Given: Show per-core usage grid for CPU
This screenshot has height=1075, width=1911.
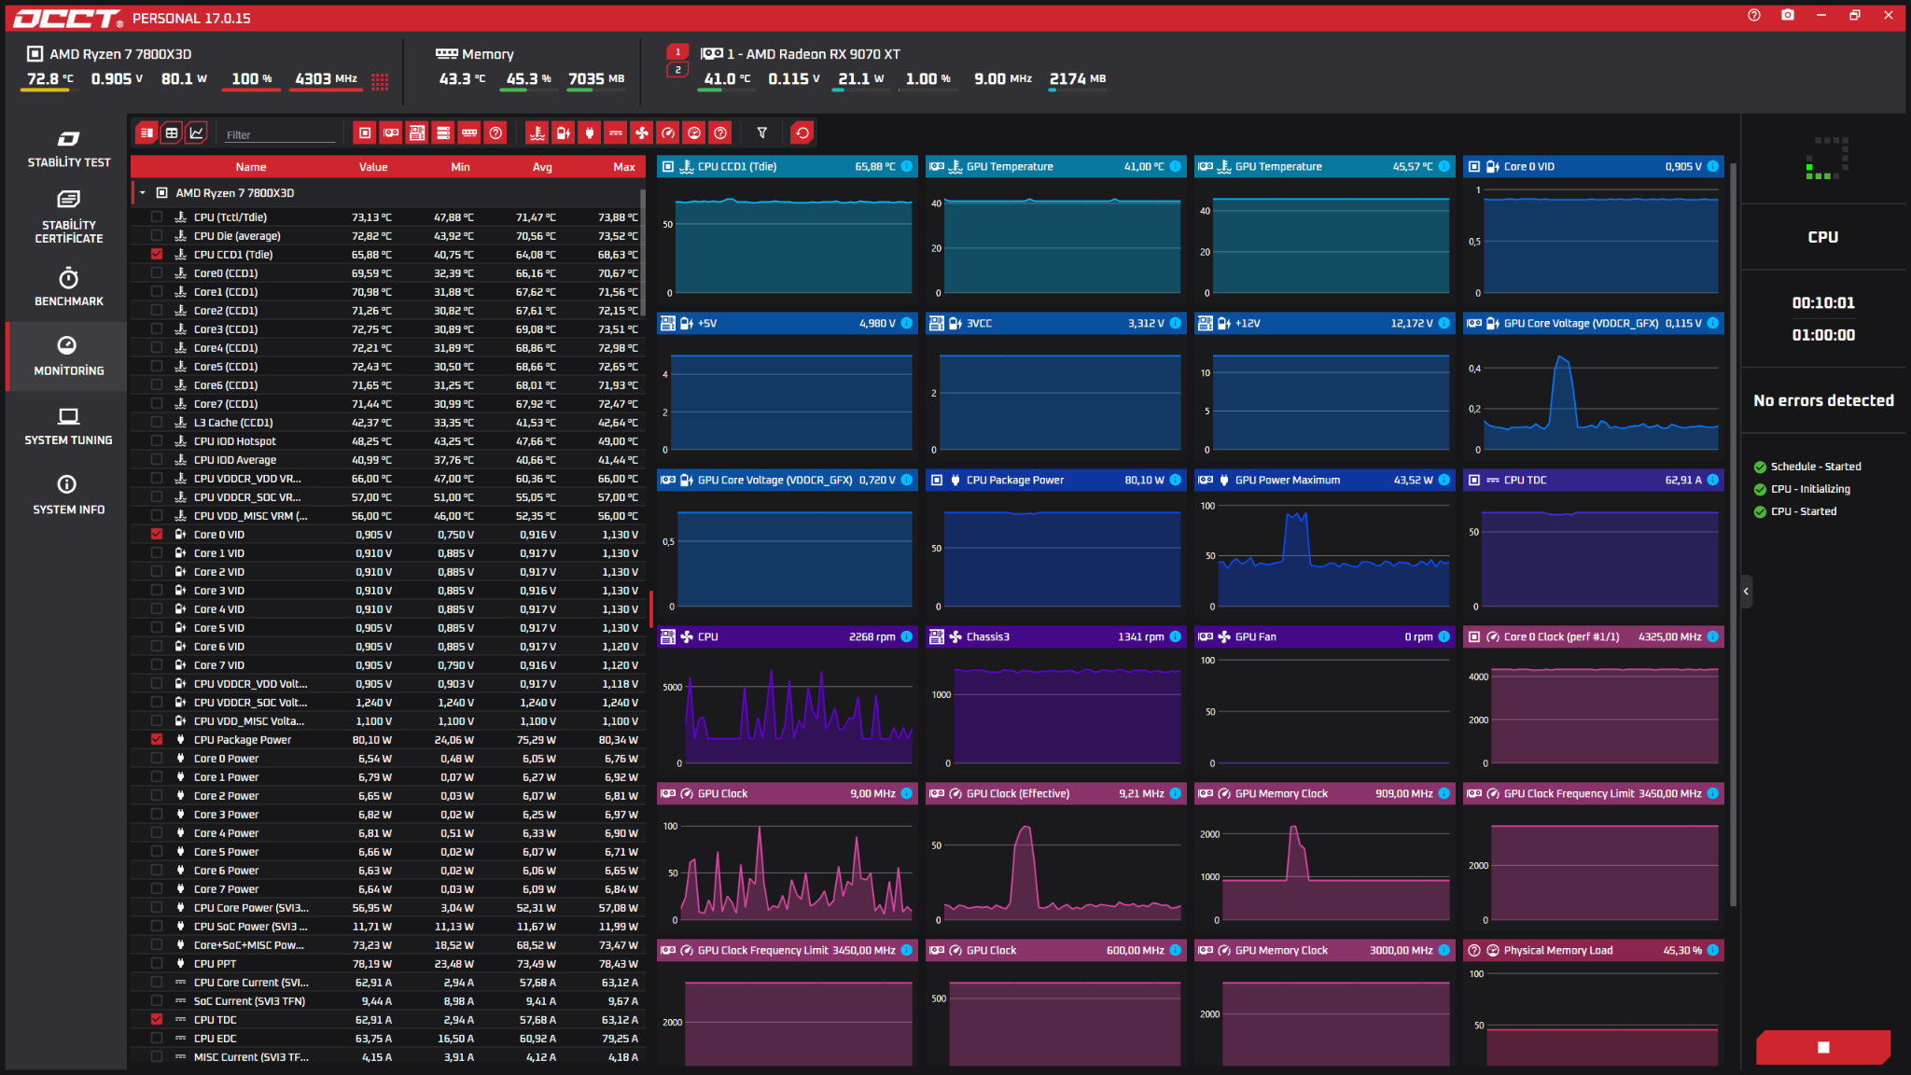Looking at the screenshot, I should click(x=380, y=81).
